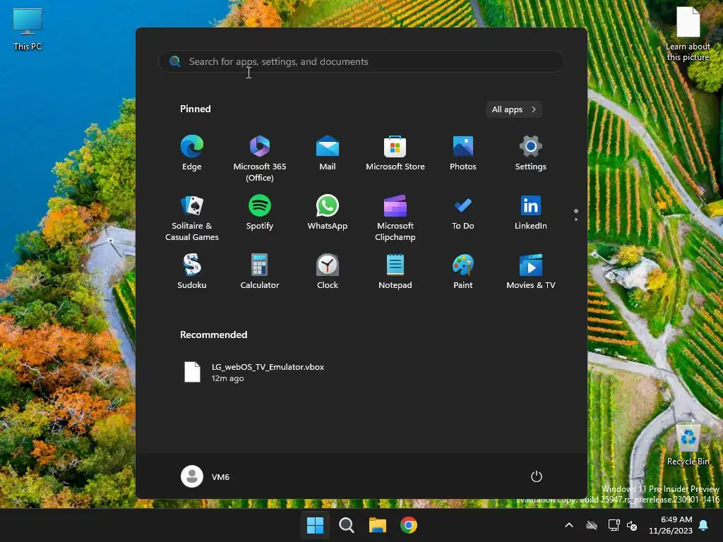Select the Recycle Bin desktop icon
The width and height of the screenshot is (723, 542).
point(688,445)
